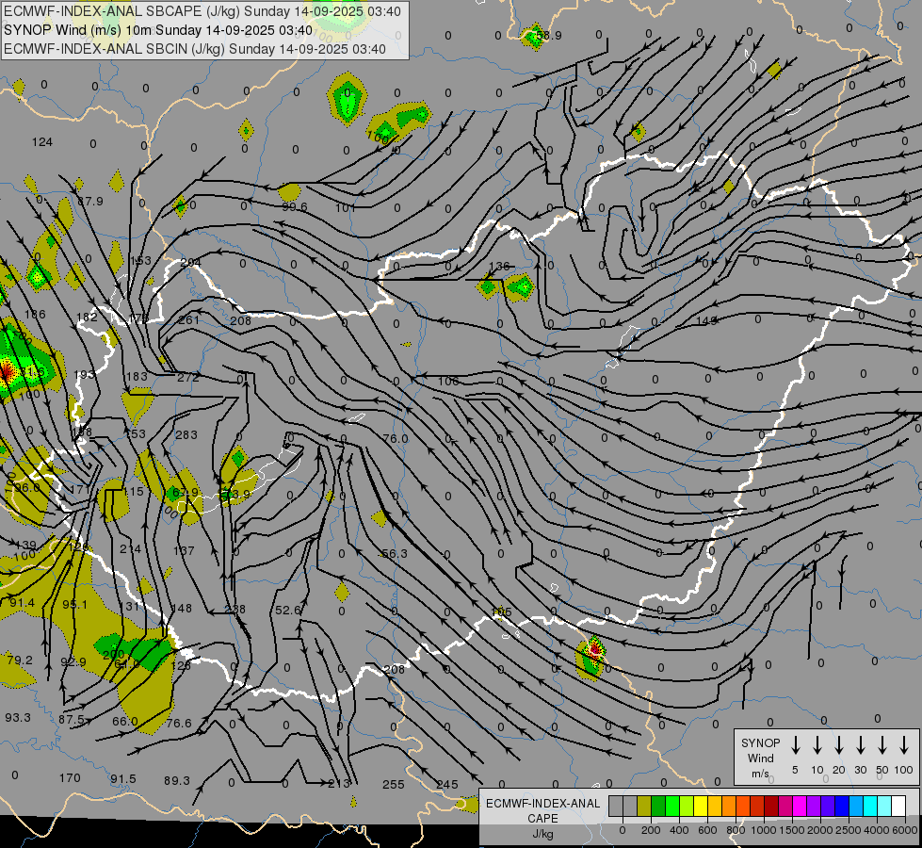Click the '149' map value

pos(706,320)
